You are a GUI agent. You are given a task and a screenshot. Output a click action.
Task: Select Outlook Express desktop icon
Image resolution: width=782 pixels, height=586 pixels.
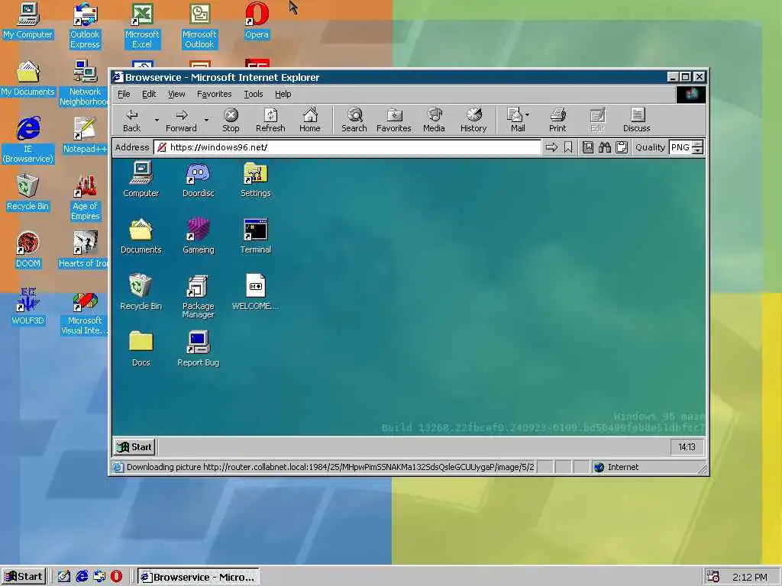tap(85, 26)
